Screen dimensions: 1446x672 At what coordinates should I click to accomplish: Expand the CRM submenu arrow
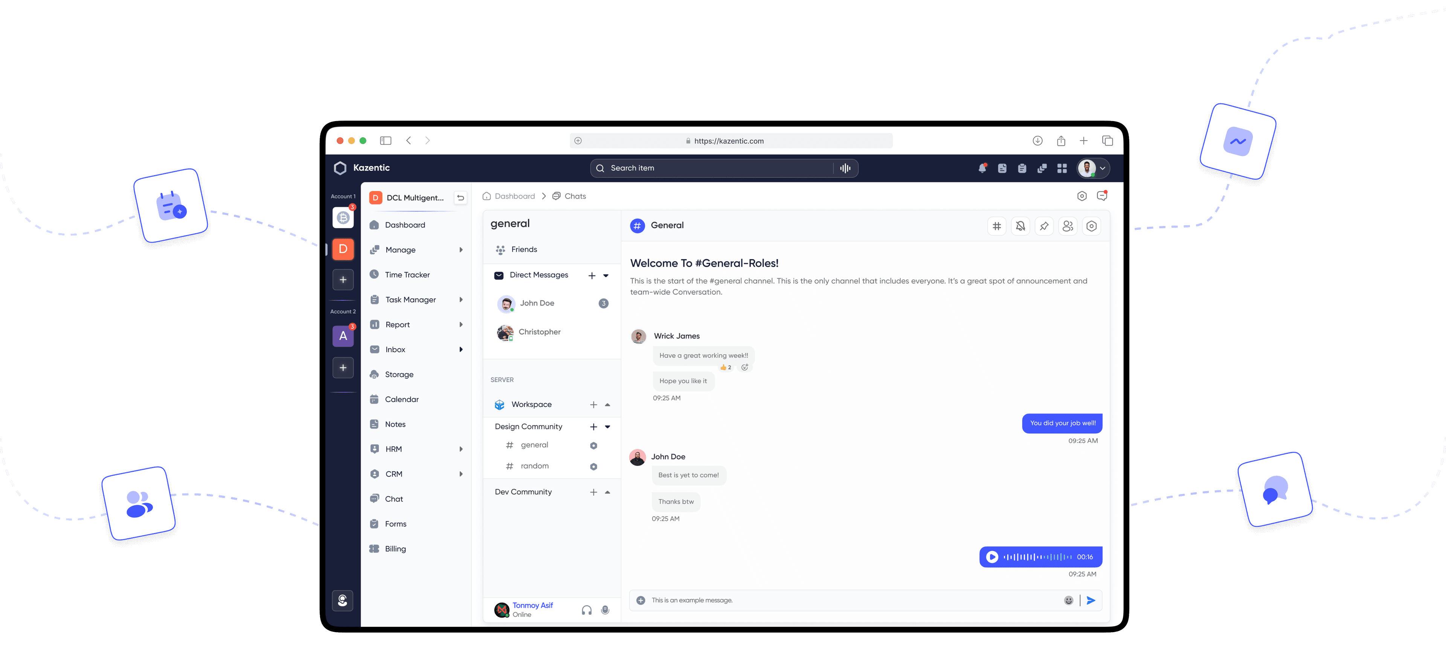(x=461, y=474)
